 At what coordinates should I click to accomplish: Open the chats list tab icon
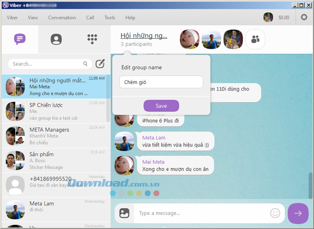pyautogui.click(x=20, y=39)
